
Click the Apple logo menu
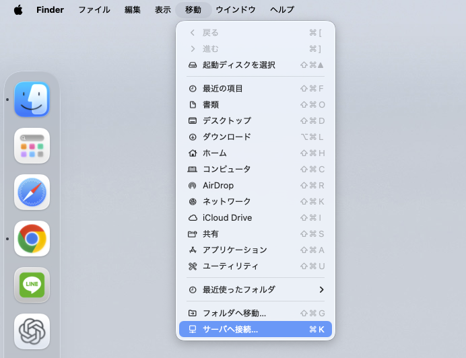18,10
